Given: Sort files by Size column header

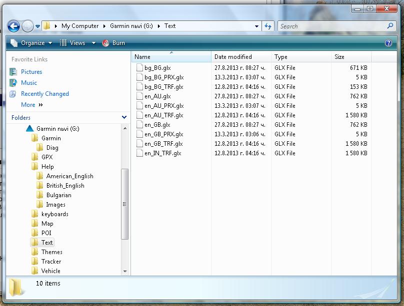Looking at the screenshot, I should click(x=339, y=57).
